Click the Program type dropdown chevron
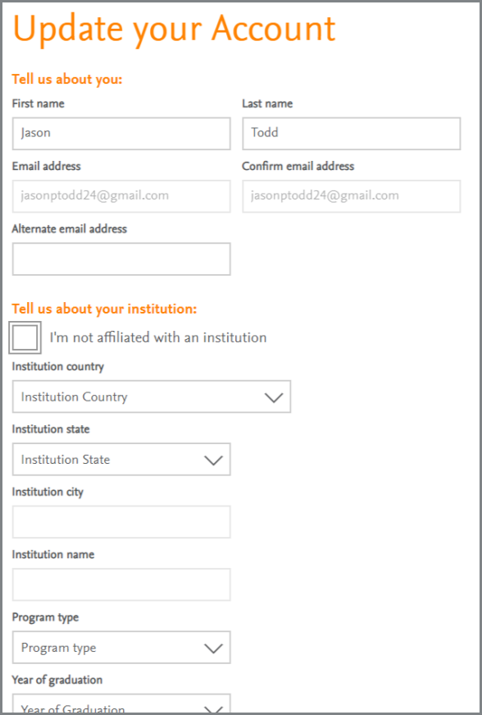482x715 pixels. click(213, 648)
